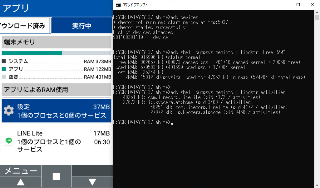Click the gear icon beside 設定
The image size is (320, 188).
tap(8, 111)
